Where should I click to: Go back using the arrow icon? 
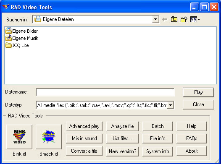point(165,19)
